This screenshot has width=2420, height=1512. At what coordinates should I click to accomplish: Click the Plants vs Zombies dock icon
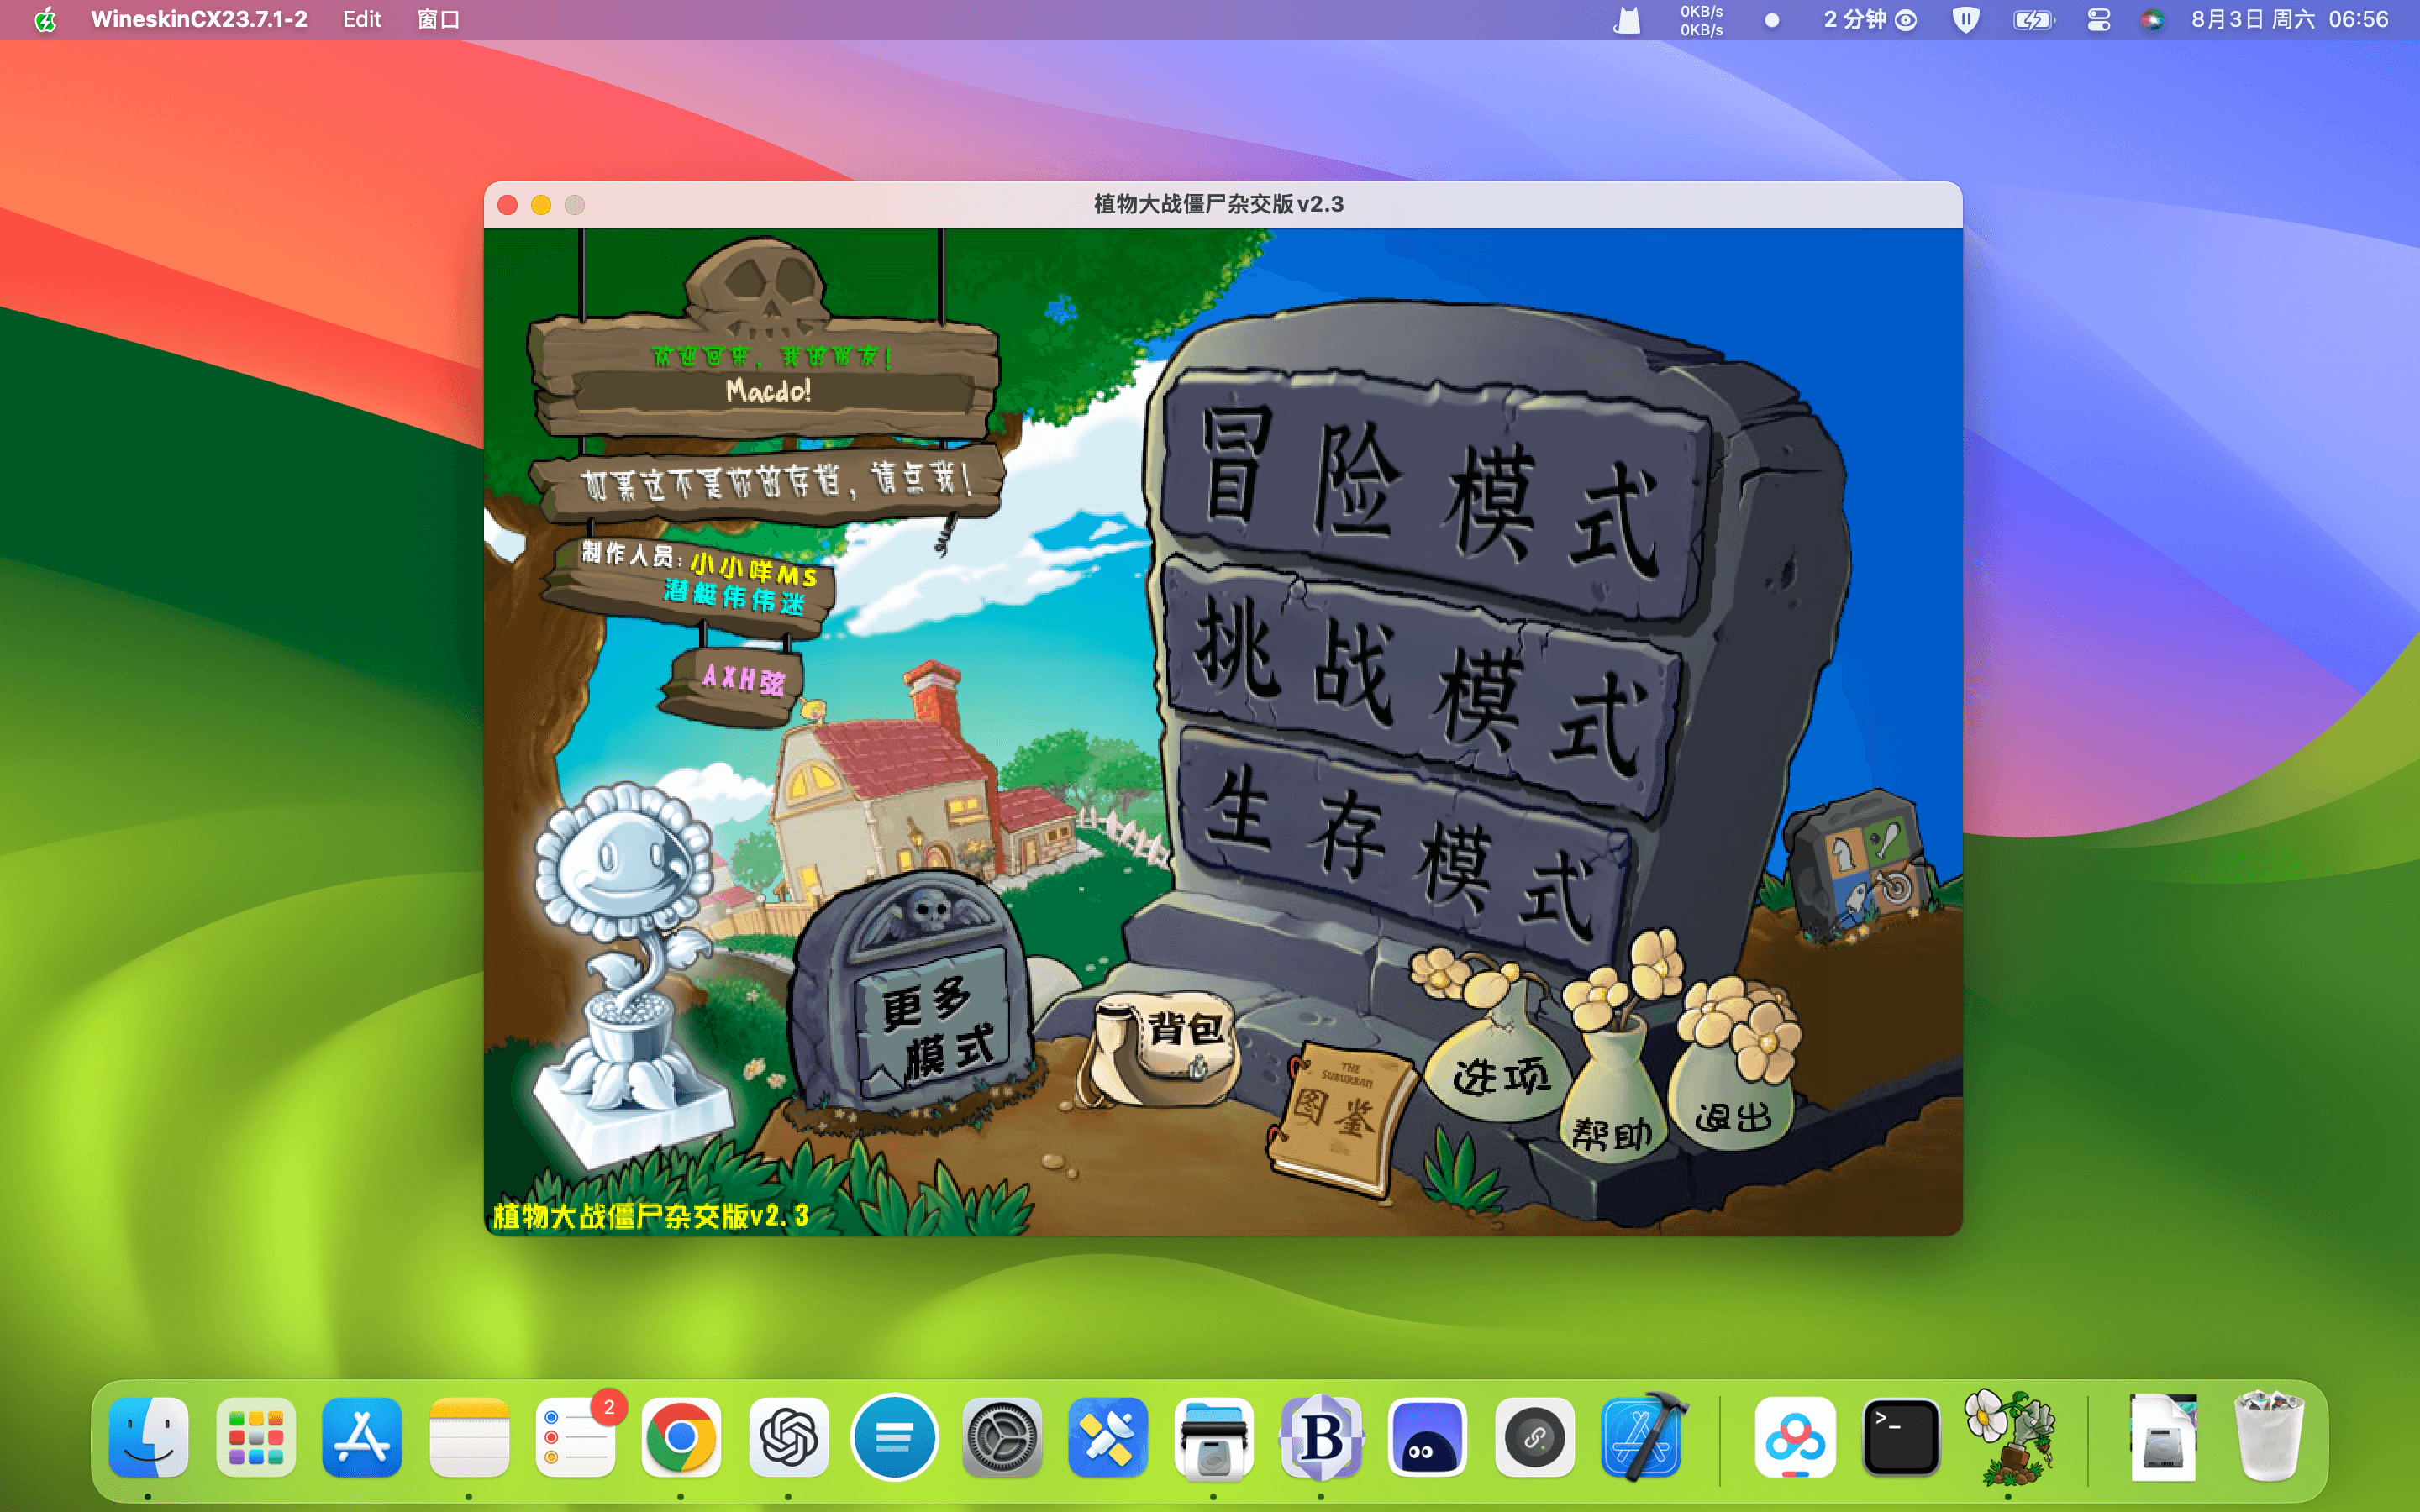coord(2009,1437)
